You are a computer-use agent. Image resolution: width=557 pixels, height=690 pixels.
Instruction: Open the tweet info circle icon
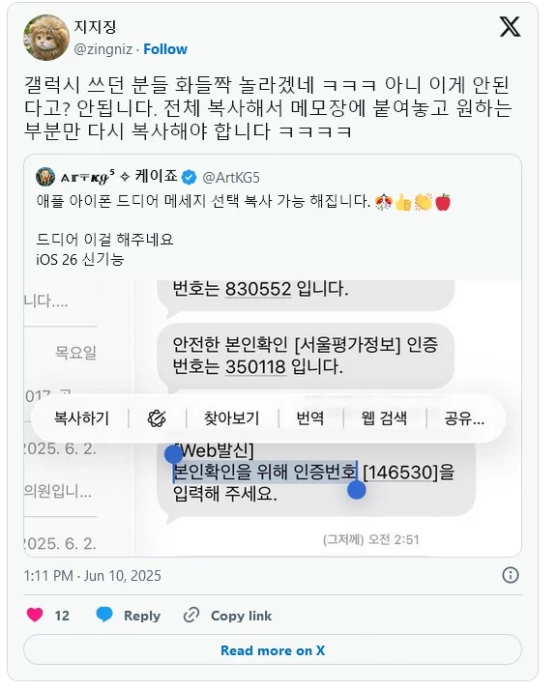pos(511,575)
